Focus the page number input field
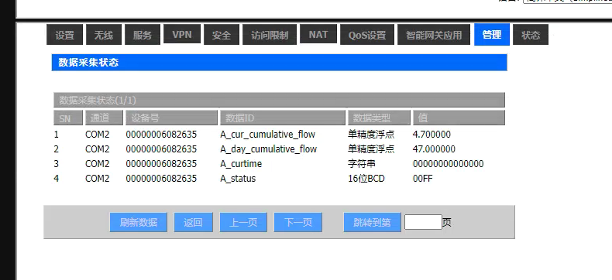This screenshot has width=612, height=280. coord(423,222)
